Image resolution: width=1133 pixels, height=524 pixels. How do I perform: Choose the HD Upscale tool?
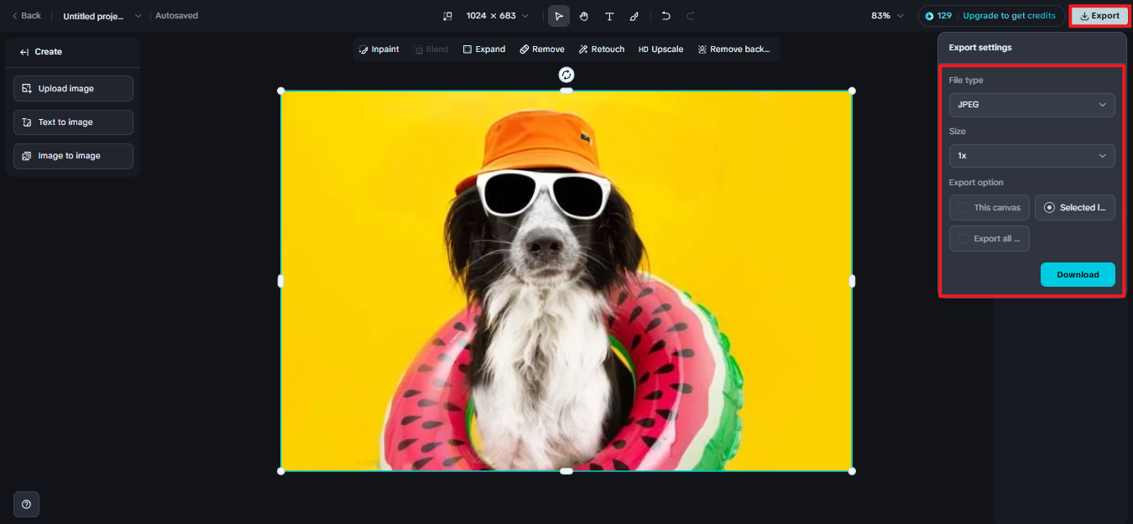[x=660, y=49]
